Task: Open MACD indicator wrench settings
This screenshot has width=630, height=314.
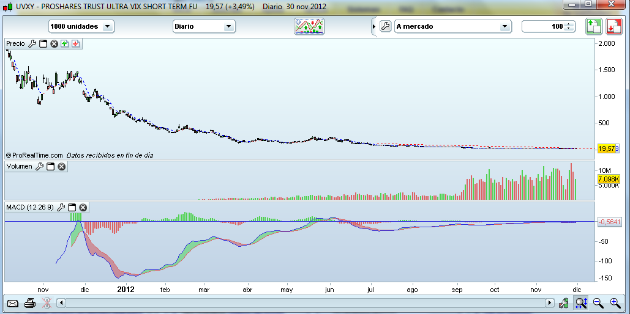Action: point(61,208)
